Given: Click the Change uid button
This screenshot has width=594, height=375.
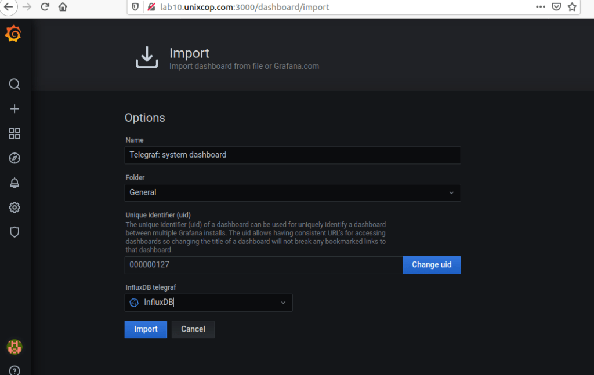Looking at the screenshot, I should [432, 265].
